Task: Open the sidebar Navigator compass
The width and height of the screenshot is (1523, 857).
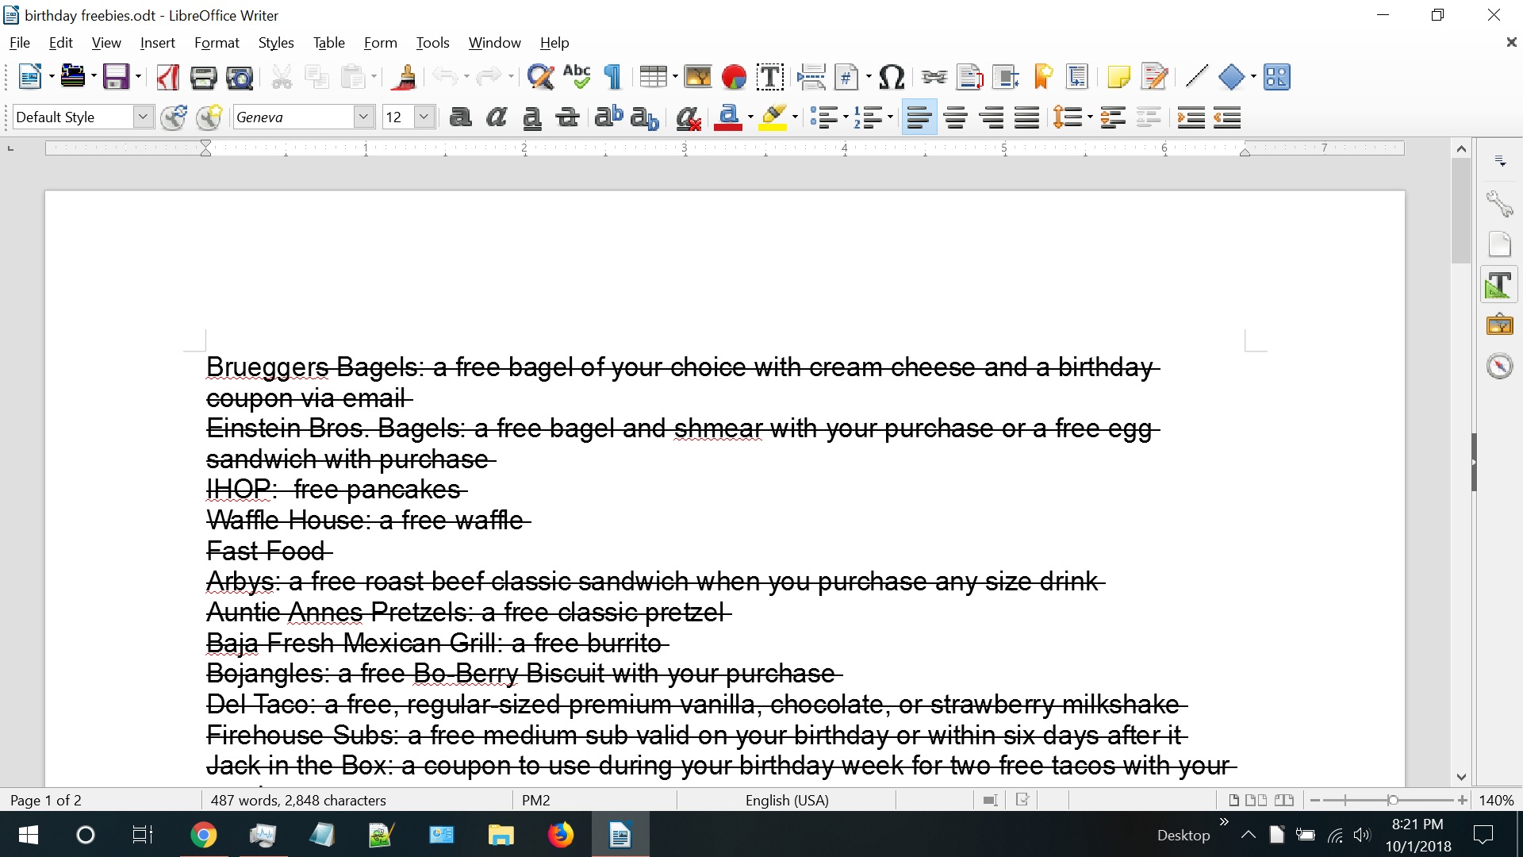Action: [1499, 366]
